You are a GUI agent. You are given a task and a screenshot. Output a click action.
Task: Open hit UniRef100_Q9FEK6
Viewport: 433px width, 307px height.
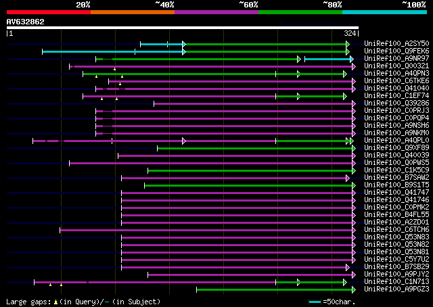point(396,51)
